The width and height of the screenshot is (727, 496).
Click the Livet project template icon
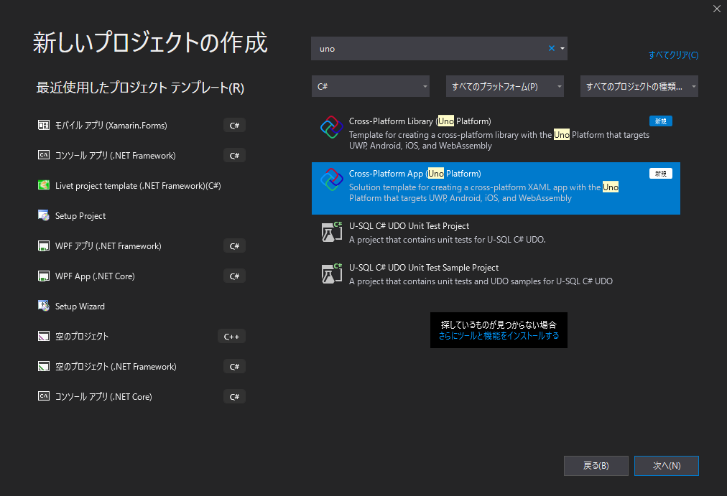click(x=44, y=185)
